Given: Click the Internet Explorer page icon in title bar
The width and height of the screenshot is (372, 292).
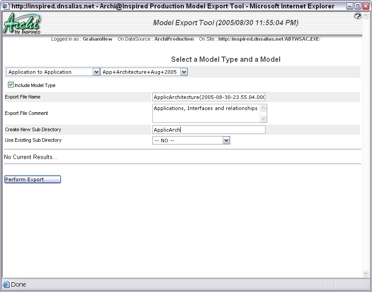Looking at the screenshot, I should (6, 6).
